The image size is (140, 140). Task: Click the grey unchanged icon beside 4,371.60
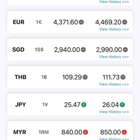pos(81,22)
